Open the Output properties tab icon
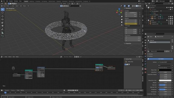 [x=145, y=43]
